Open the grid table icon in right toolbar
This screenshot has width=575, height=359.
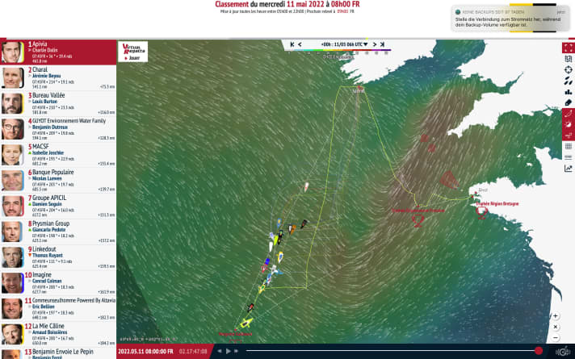568,147
